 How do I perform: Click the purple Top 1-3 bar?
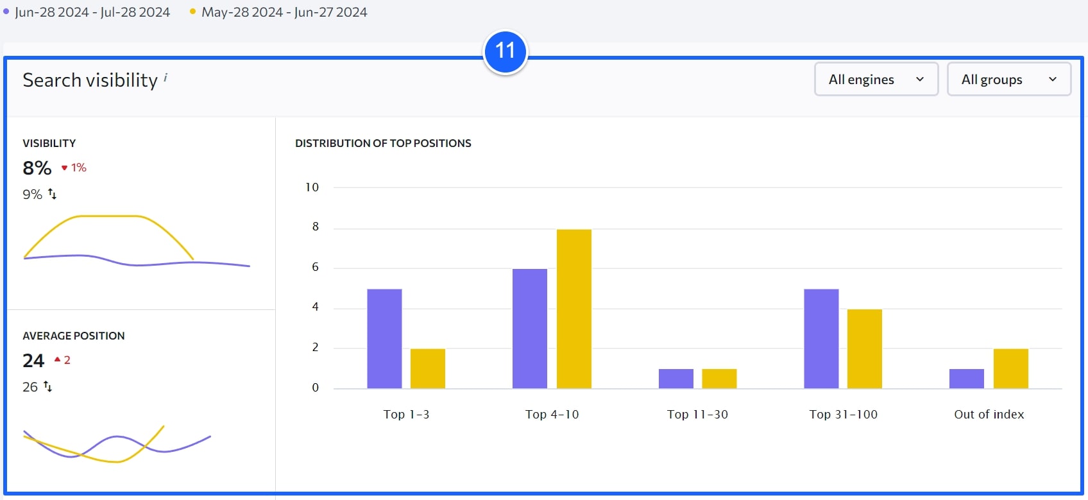pos(384,339)
